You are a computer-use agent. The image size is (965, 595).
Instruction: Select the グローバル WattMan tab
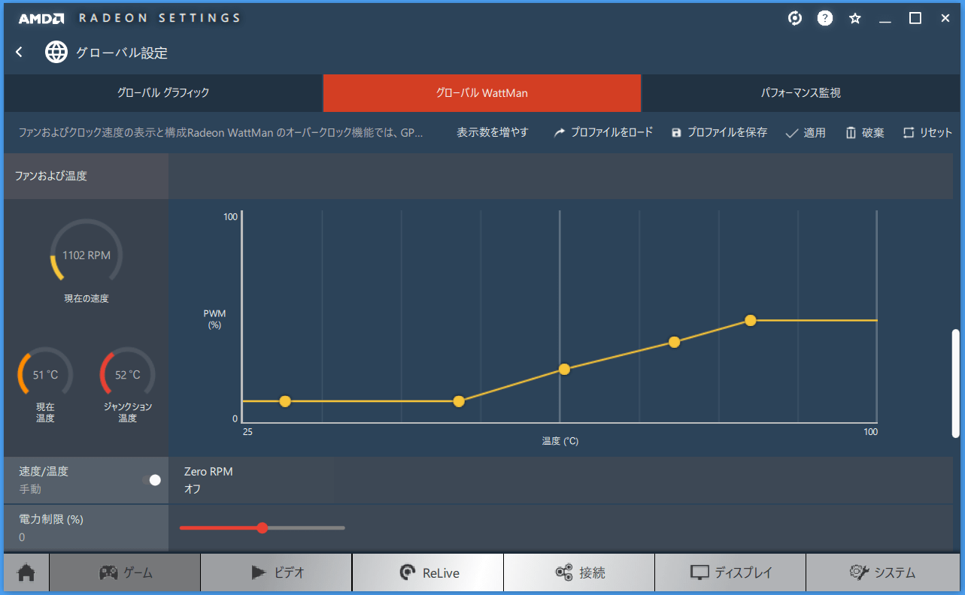pos(482,93)
